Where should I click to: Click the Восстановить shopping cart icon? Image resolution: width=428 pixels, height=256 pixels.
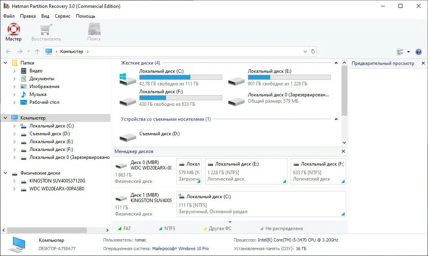[x=46, y=29]
